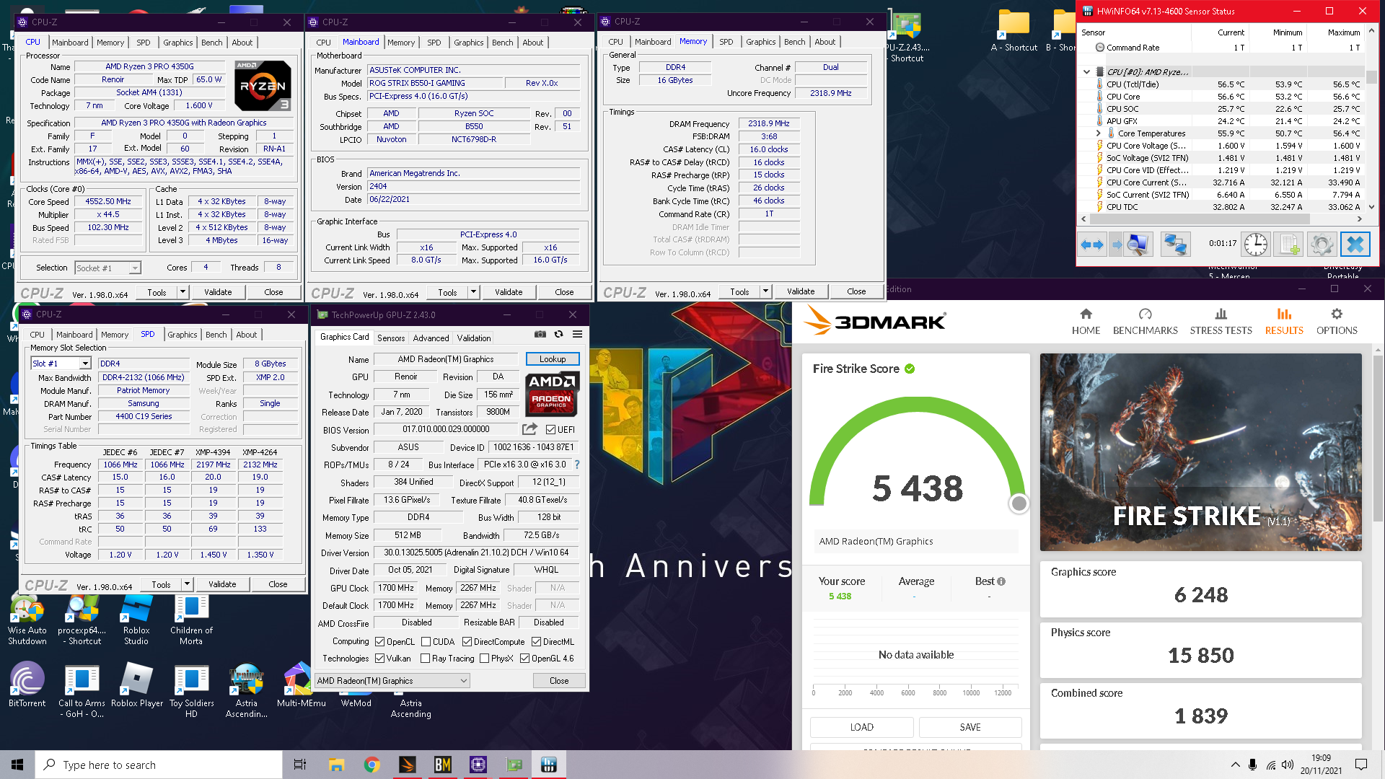This screenshot has width=1385, height=779.
Task: Click the 3DMark taskbar icon
Action: pyautogui.click(x=408, y=765)
